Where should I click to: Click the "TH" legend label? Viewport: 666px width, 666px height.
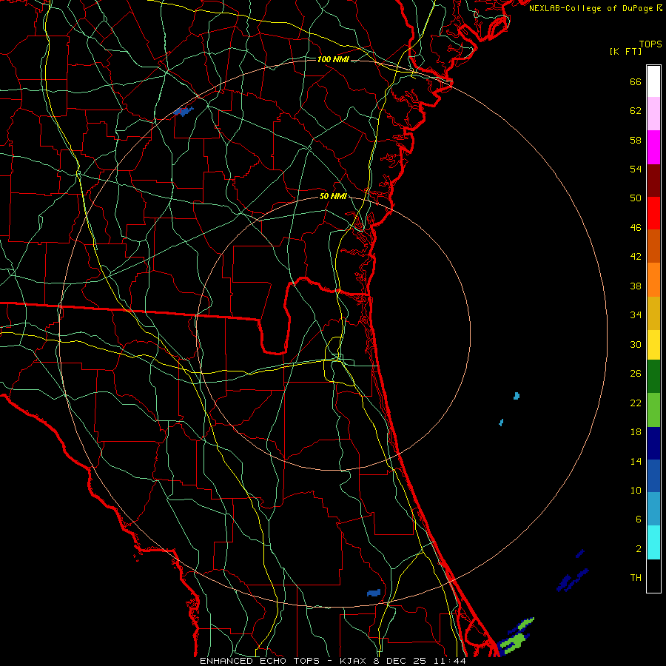point(636,578)
